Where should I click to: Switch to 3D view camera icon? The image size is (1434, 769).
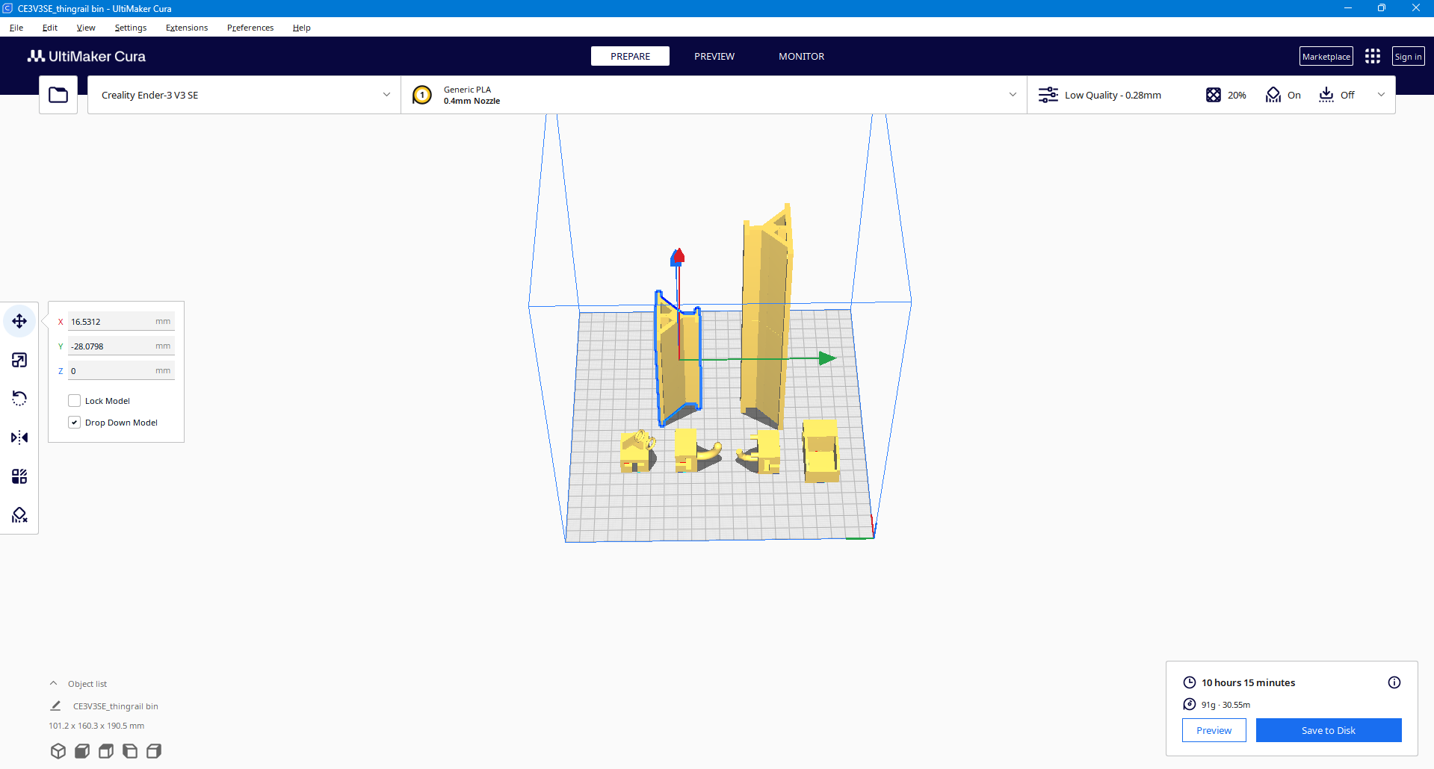58,751
